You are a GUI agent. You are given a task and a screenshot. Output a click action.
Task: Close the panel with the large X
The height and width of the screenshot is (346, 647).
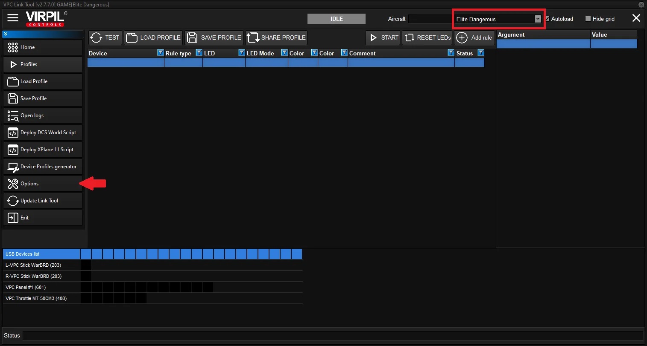[x=636, y=18]
